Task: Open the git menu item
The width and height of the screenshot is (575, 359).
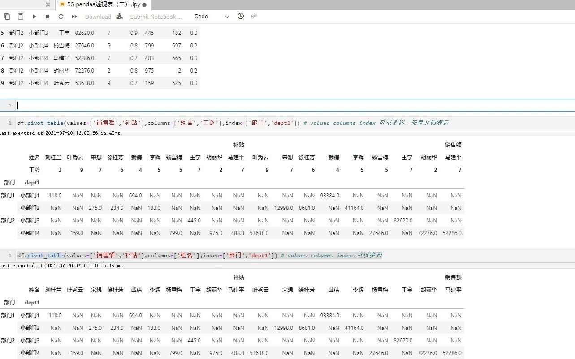Action: (254, 17)
